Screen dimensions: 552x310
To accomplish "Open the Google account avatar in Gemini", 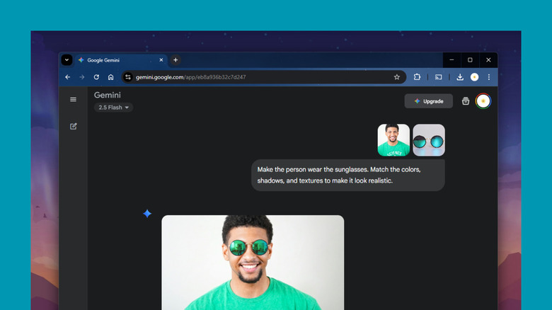I will click(483, 101).
